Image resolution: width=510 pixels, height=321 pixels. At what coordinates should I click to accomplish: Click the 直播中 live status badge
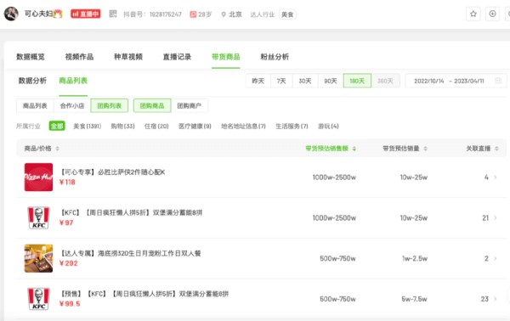86,14
